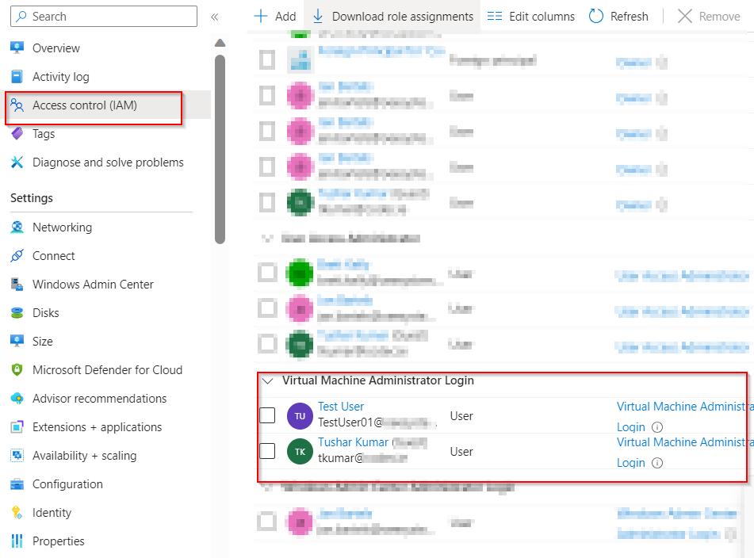Click the sidebar scroll-up arrow
This screenshot has width=754, height=558.
click(220, 43)
